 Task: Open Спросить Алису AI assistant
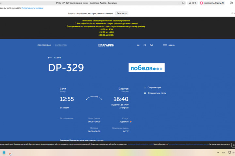pyautogui.click(x=212, y=3)
